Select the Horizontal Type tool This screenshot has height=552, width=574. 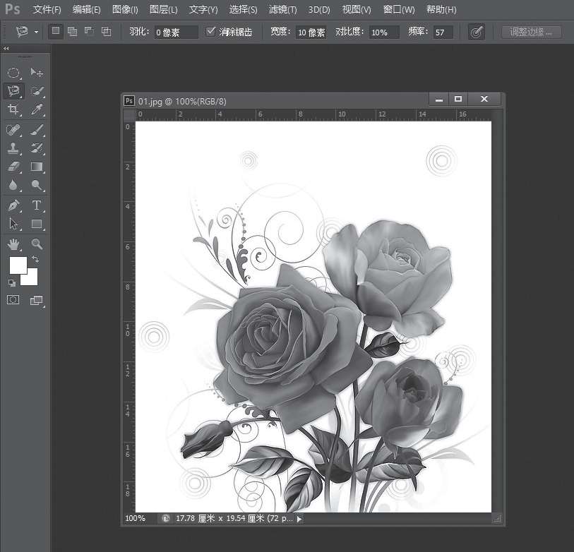point(37,205)
